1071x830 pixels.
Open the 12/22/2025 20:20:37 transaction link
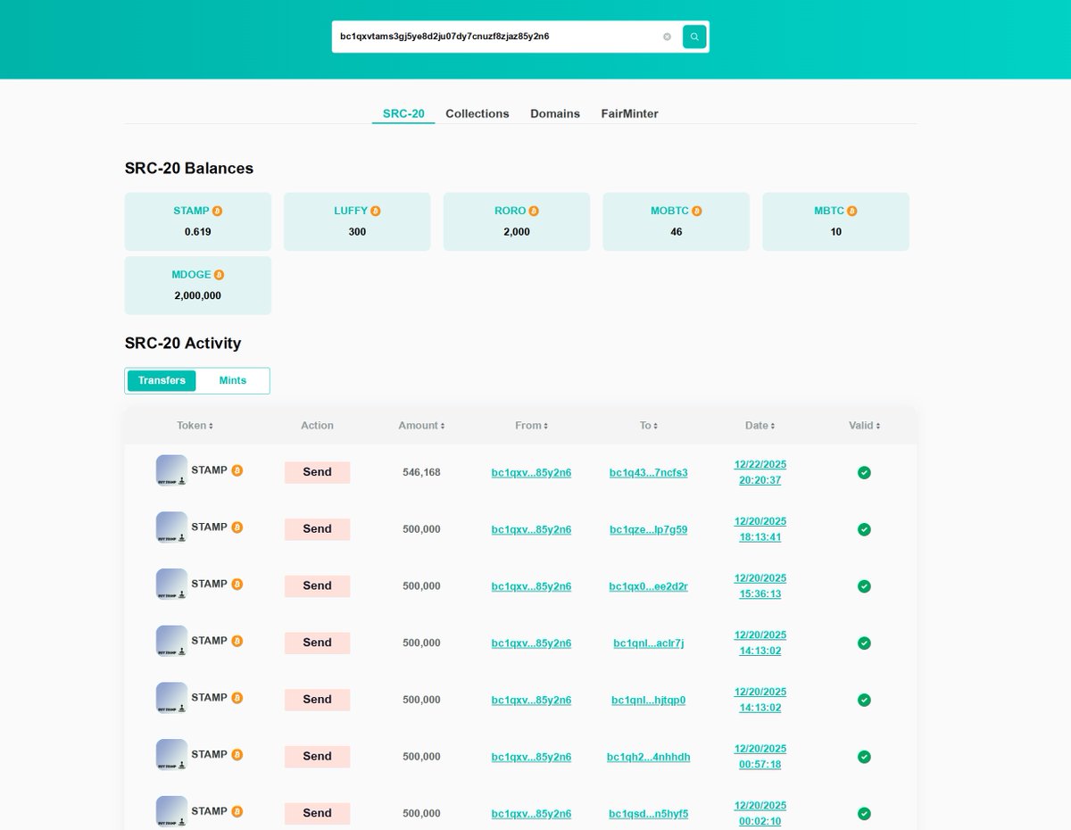[x=760, y=472]
